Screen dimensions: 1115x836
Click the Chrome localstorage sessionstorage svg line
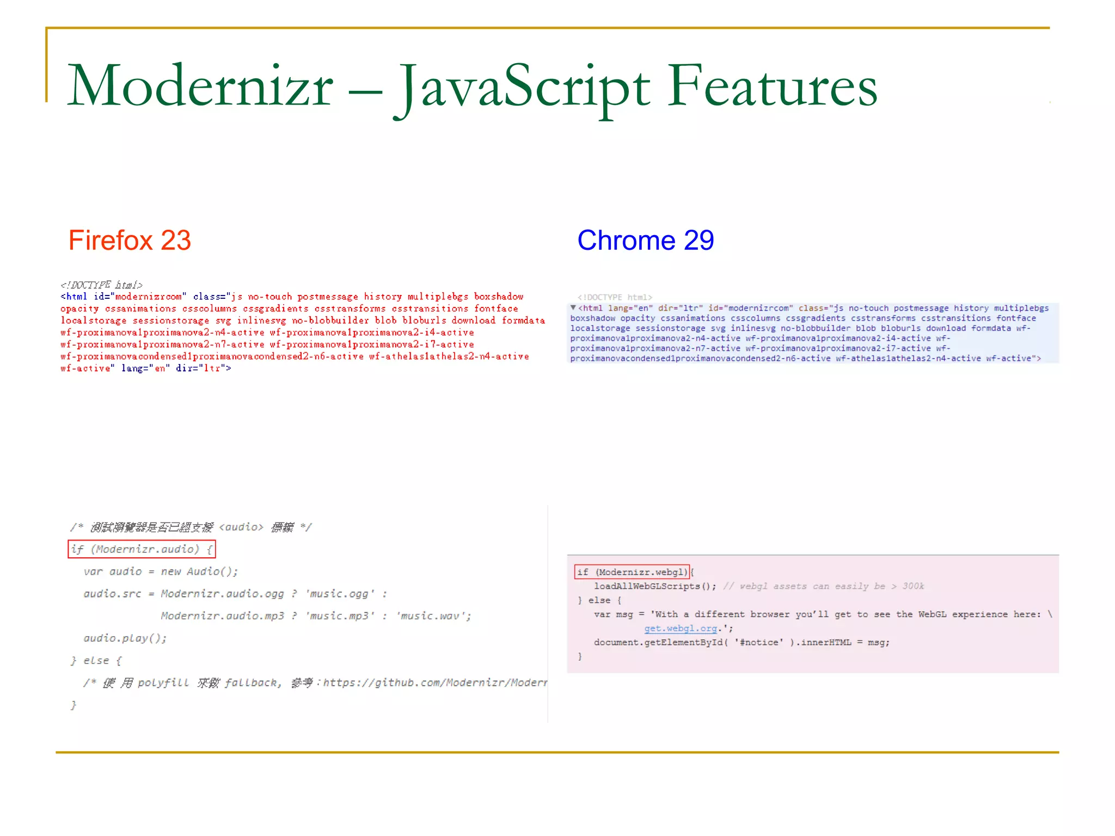coord(800,328)
